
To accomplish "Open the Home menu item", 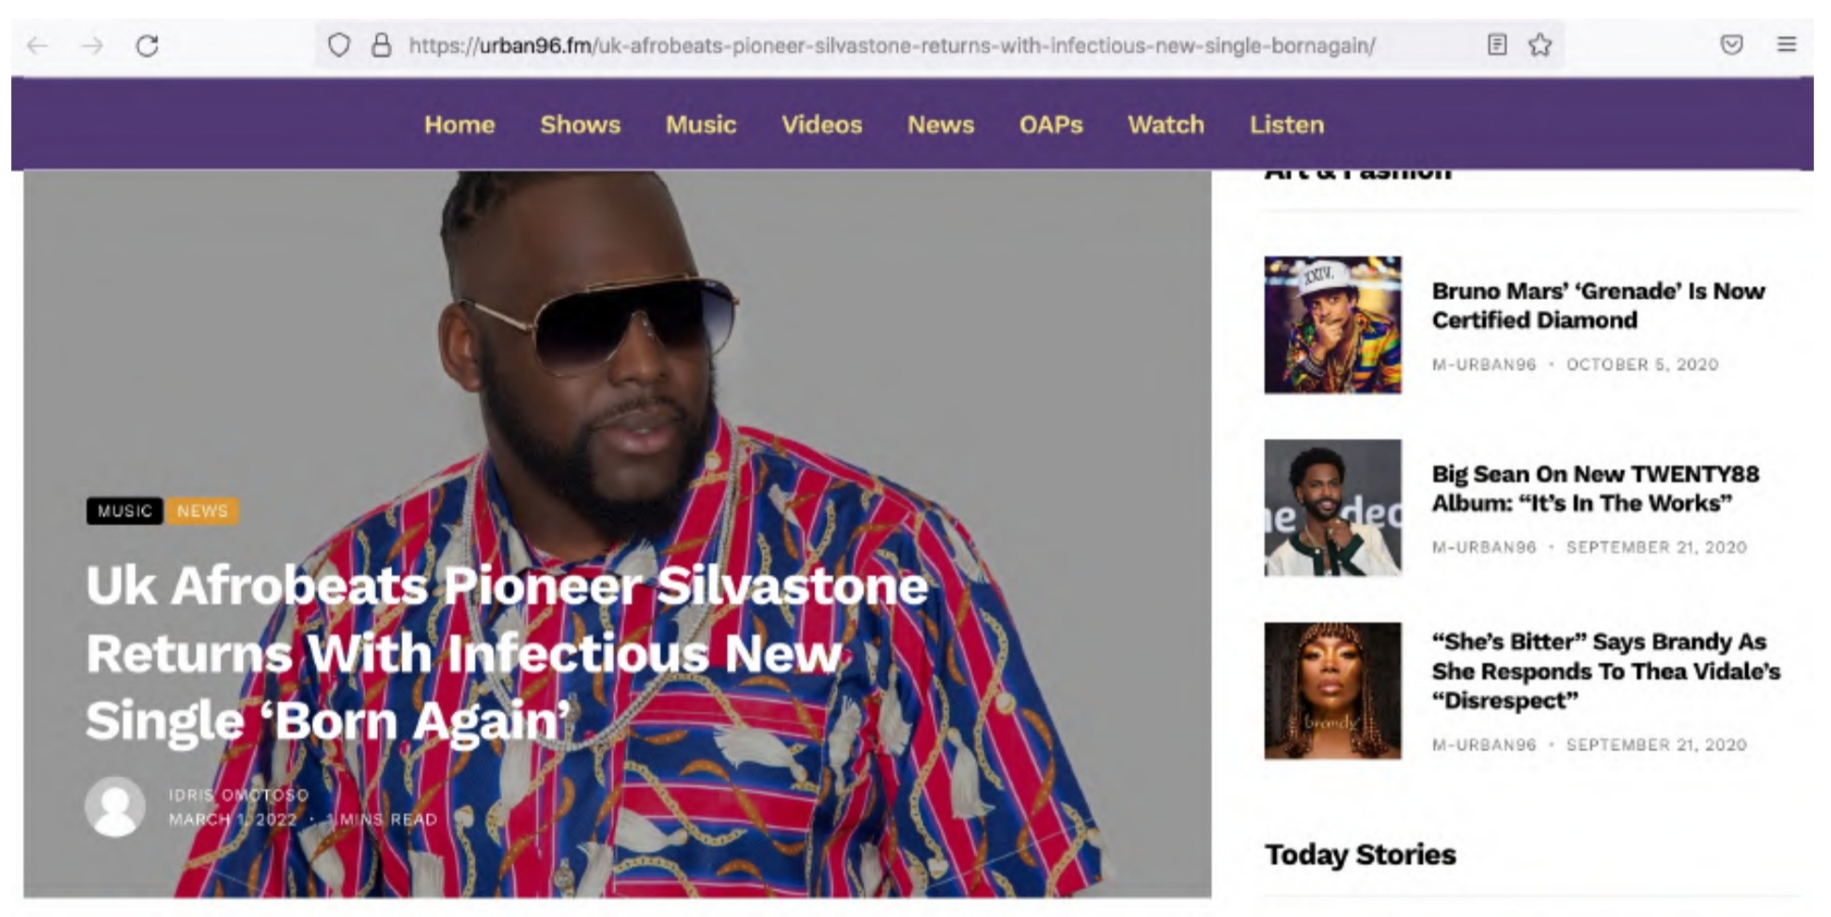I will click(459, 124).
